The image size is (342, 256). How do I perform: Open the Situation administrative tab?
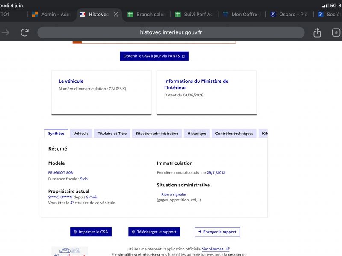click(x=157, y=134)
